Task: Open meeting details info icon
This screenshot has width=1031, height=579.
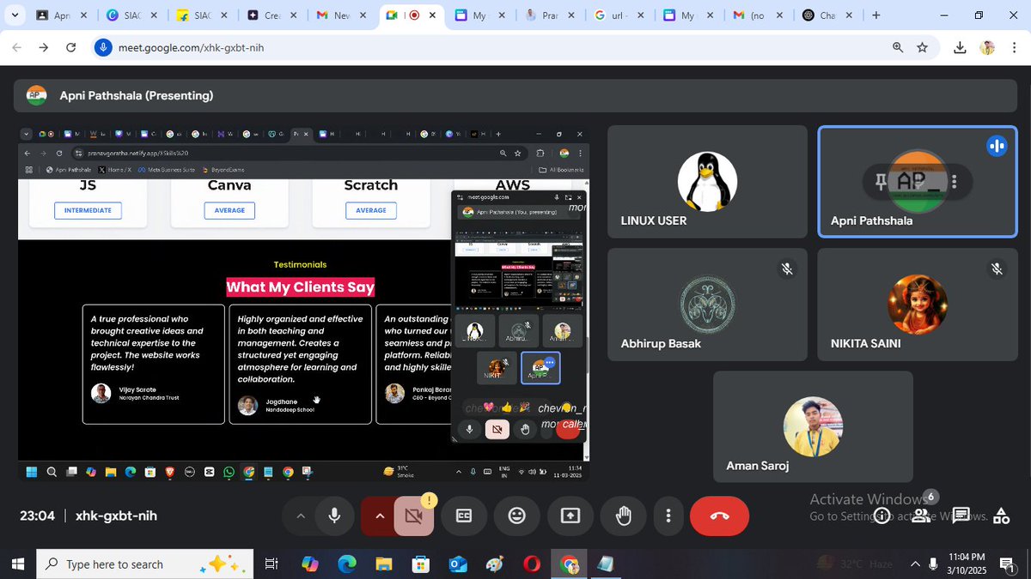Action: [882, 516]
